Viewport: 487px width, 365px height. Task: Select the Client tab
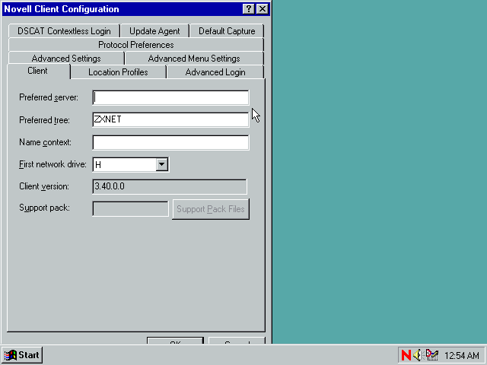[x=37, y=71]
